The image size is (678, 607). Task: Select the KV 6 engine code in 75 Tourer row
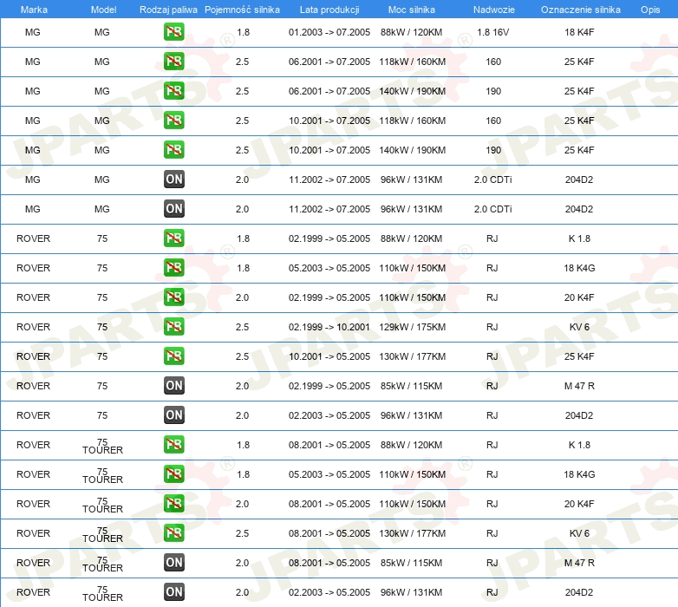pyautogui.click(x=579, y=533)
